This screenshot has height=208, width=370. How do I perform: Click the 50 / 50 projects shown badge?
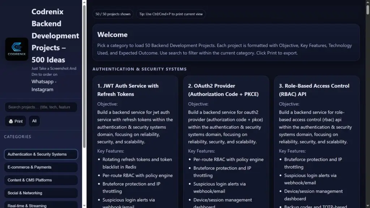pyautogui.click(x=113, y=14)
